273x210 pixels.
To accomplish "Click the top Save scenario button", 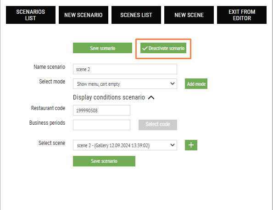I will click(102, 48).
